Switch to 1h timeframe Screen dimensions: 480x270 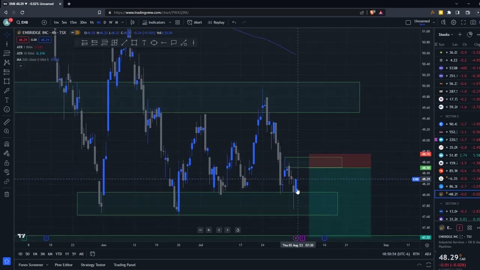[91, 22]
